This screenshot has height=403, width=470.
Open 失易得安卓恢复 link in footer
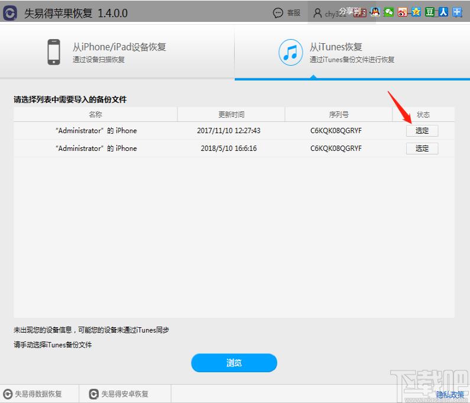pyautogui.click(x=125, y=394)
